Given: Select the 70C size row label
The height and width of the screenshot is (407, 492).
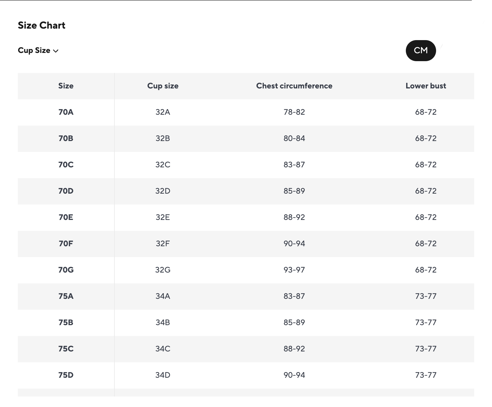Looking at the screenshot, I should [x=66, y=165].
